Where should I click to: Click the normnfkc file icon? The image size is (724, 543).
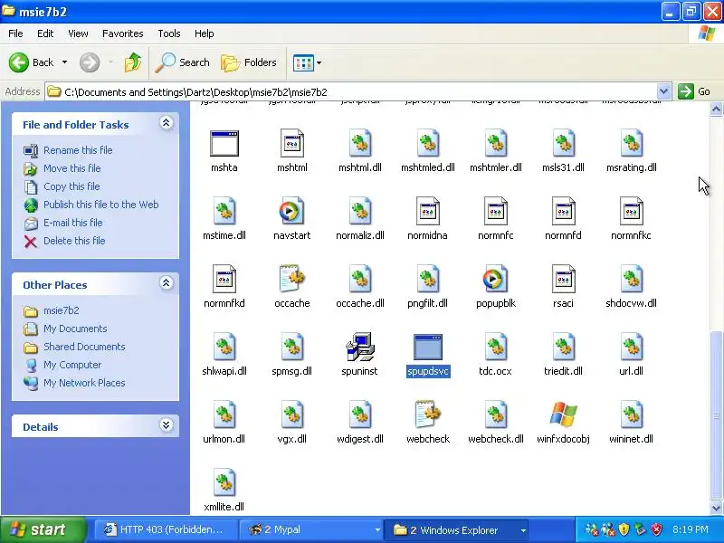(x=631, y=212)
